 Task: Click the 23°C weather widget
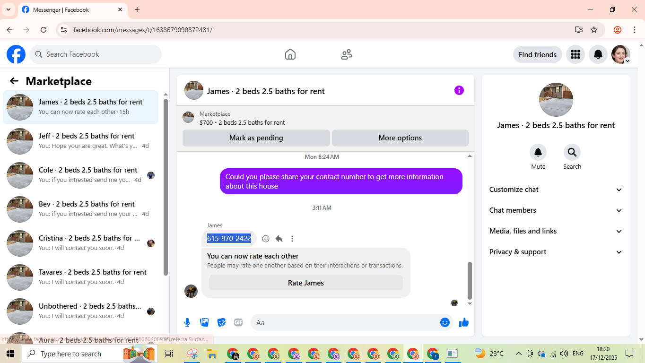pyautogui.click(x=489, y=354)
